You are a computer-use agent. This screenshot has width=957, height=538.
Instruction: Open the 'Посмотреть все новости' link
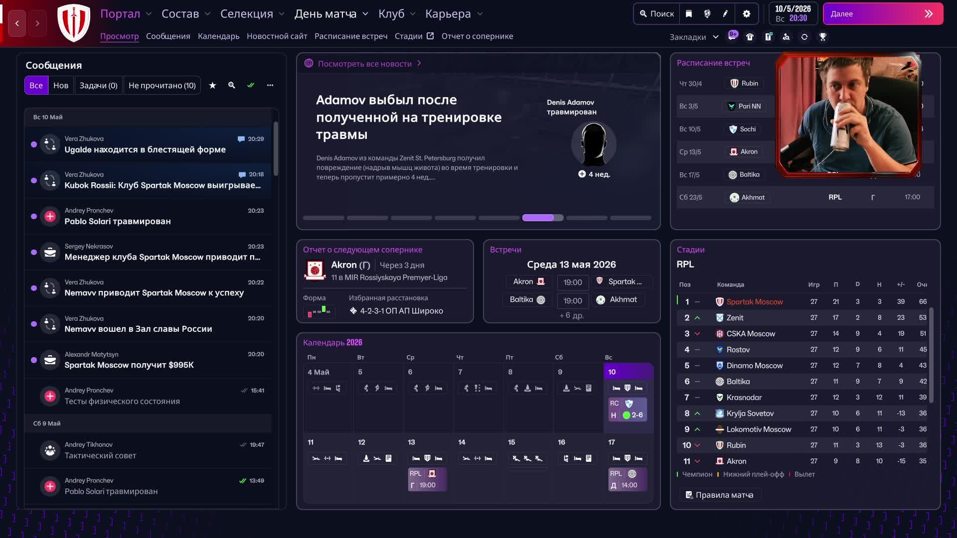[364, 64]
